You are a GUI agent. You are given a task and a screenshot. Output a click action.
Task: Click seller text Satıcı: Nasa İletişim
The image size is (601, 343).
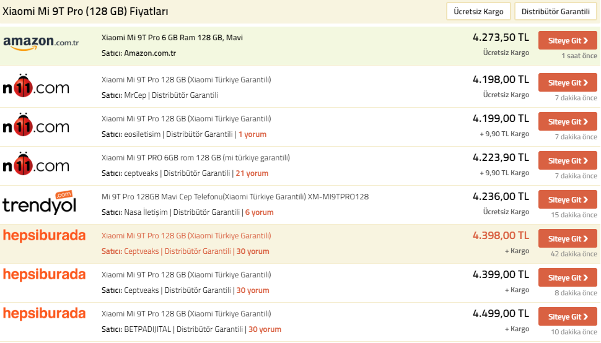tap(134, 212)
